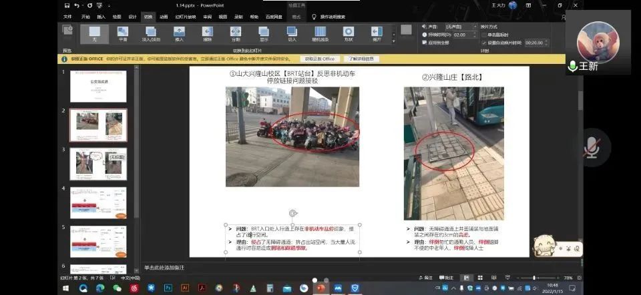Increase auto-advance time 00:20.00 spinner
This screenshot has width=641, height=295.
click(547, 41)
